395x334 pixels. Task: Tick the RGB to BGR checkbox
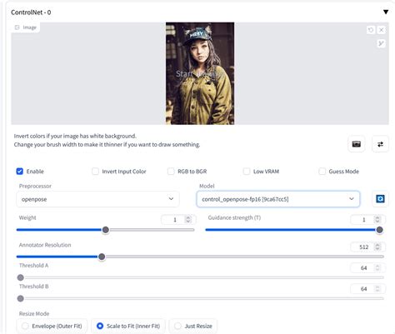(171, 172)
